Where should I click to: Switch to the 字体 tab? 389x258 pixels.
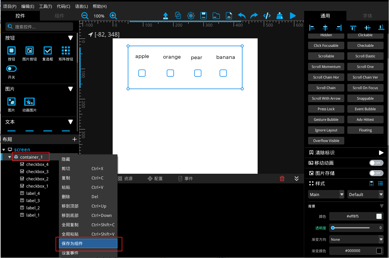pyautogui.click(x=368, y=16)
